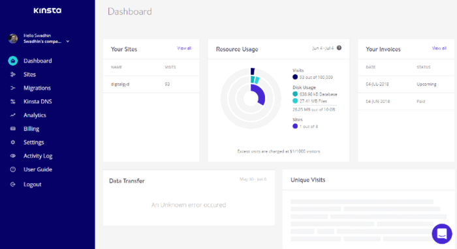Viewport: 457px width, 249px height.
Task: Click the Activity Log eye icon
Action: [x=13, y=156]
